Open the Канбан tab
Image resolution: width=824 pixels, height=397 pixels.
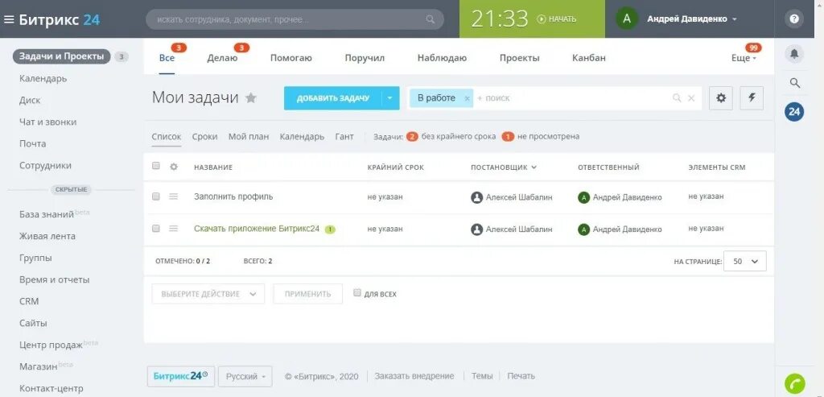(588, 58)
